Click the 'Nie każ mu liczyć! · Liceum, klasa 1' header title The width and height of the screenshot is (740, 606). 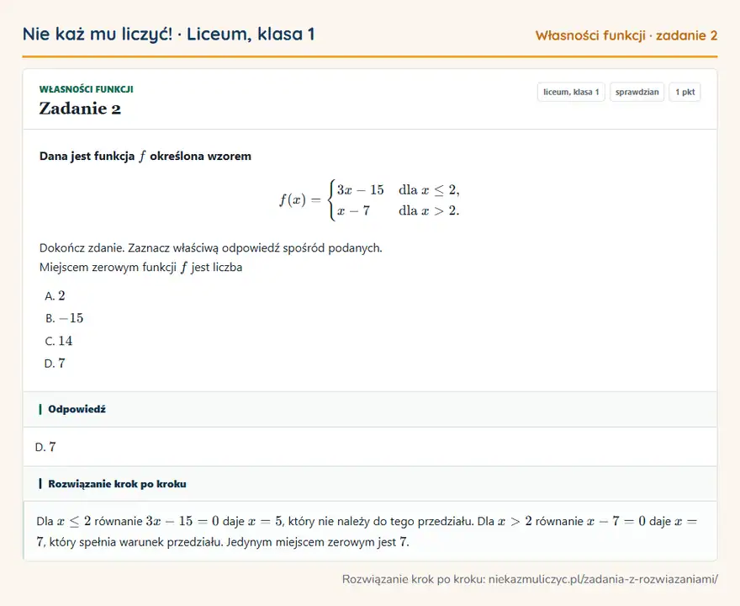pos(168,34)
